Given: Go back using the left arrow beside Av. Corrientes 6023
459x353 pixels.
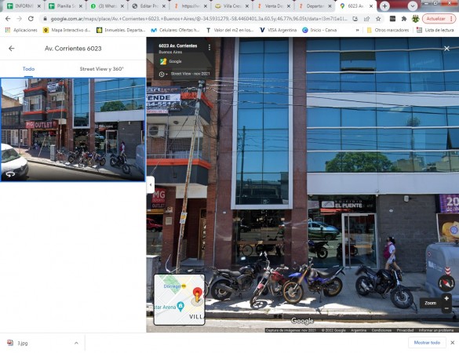Looking at the screenshot, I should coord(12,49).
